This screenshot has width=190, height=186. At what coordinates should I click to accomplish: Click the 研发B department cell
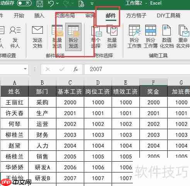click(x=42, y=178)
